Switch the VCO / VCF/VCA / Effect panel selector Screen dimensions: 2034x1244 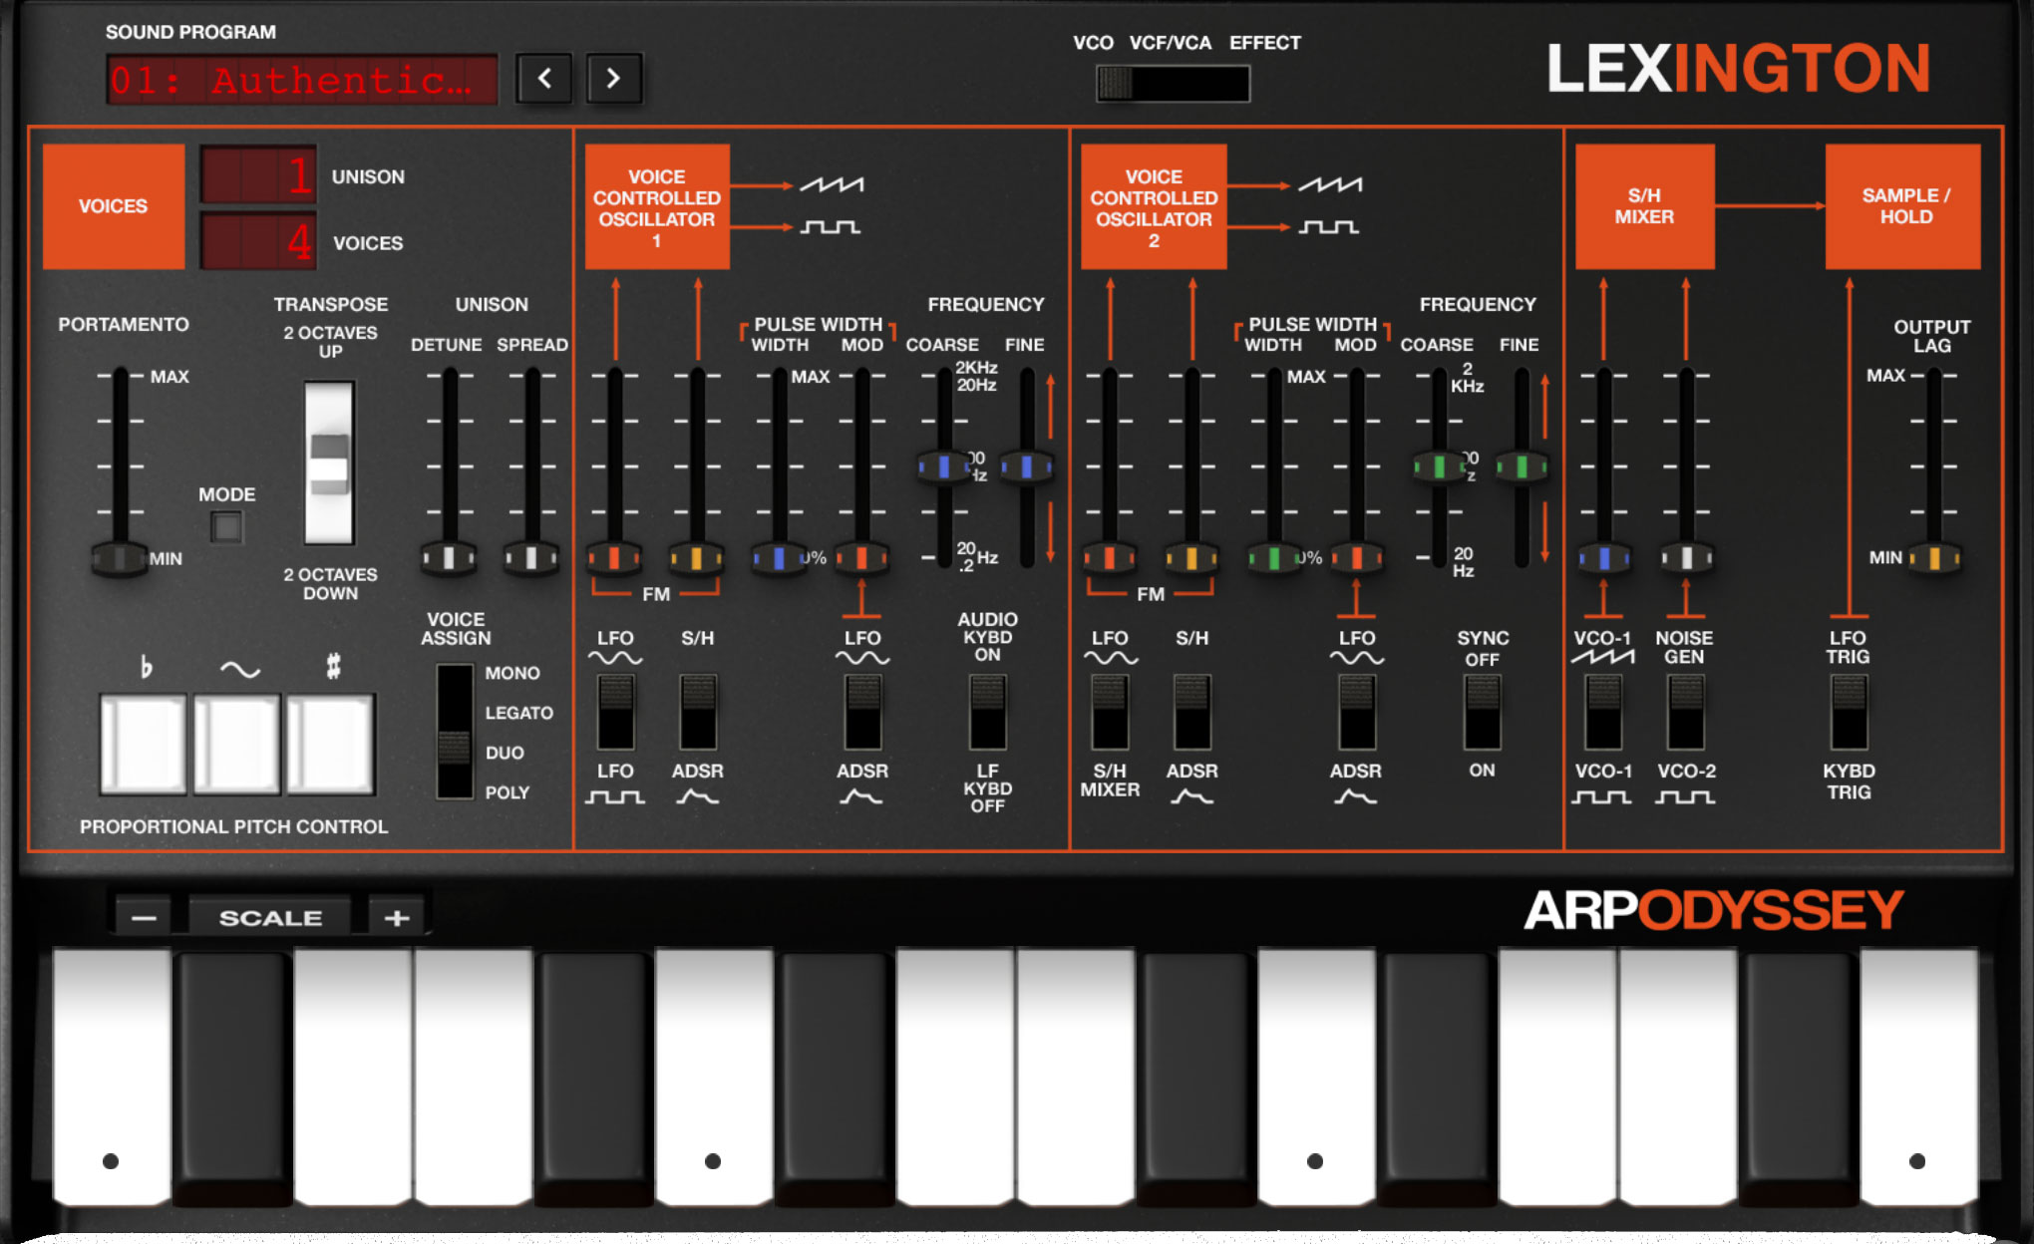click(1173, 84)
